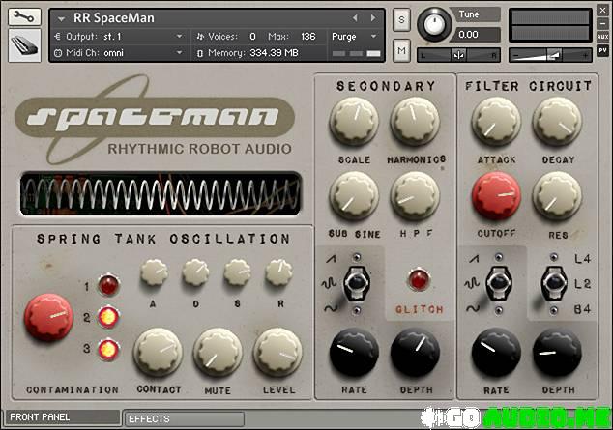613x430 pixels.
Task: Click the S envelope knob
Action: (x=237, y=272)
